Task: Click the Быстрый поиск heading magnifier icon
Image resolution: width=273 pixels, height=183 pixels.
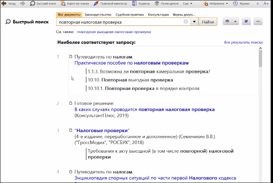Action: pos(8,22)
